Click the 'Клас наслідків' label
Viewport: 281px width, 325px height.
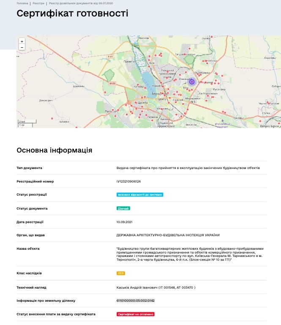tap(29, 273)
